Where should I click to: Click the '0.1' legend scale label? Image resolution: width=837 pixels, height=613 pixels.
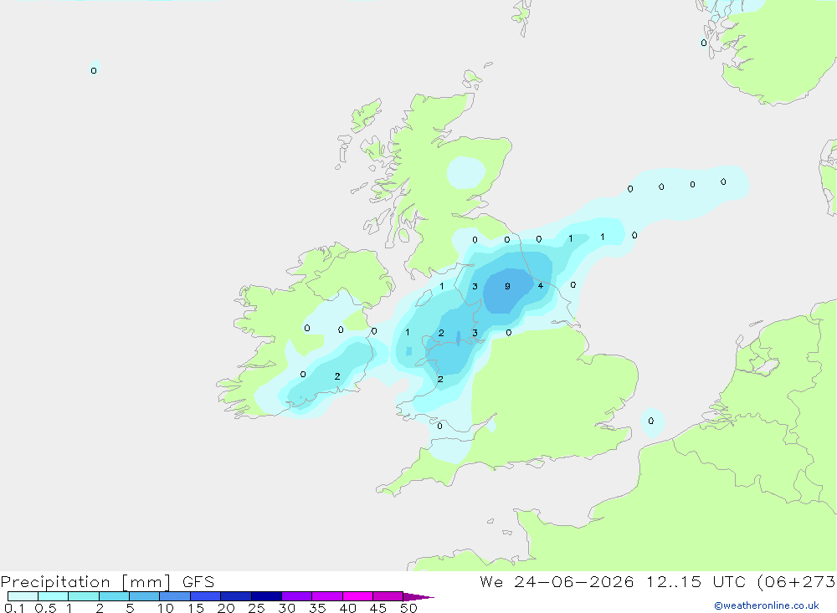tap(14, 608)
